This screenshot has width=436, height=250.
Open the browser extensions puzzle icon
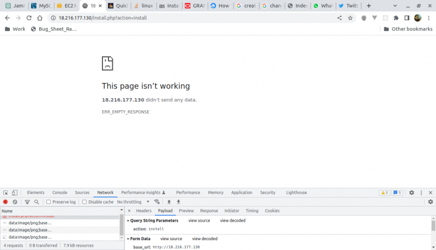pyautogui.click(x=396, y=18)
